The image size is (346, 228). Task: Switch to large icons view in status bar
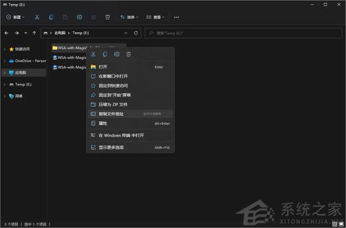341,224
